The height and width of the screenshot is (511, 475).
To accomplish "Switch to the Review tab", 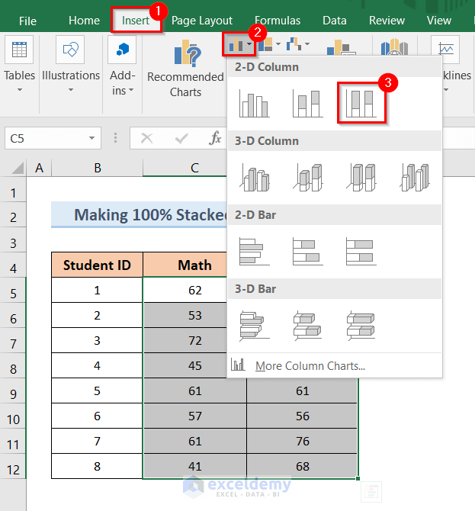I will (x=387, y=21).
